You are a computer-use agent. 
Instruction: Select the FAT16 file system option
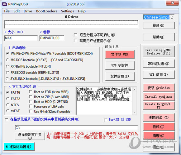coord(8,92)
